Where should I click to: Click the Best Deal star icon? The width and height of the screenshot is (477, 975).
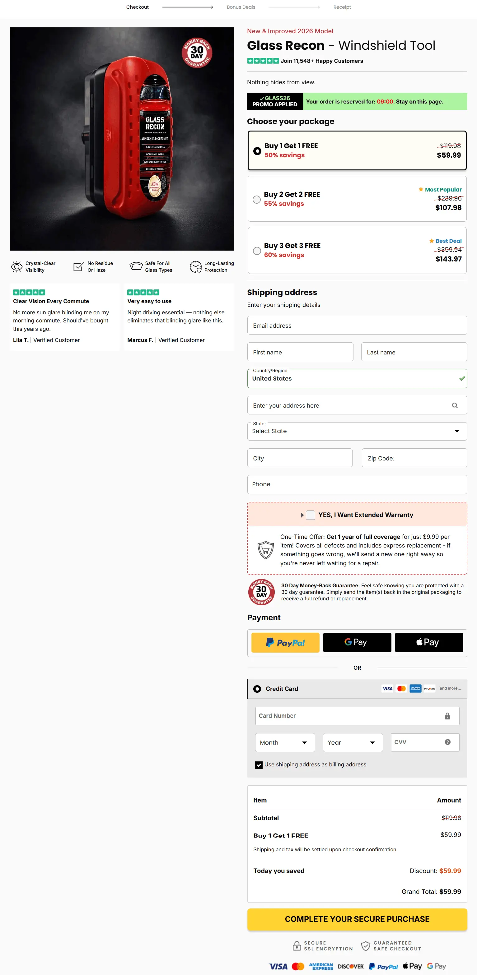431,241
